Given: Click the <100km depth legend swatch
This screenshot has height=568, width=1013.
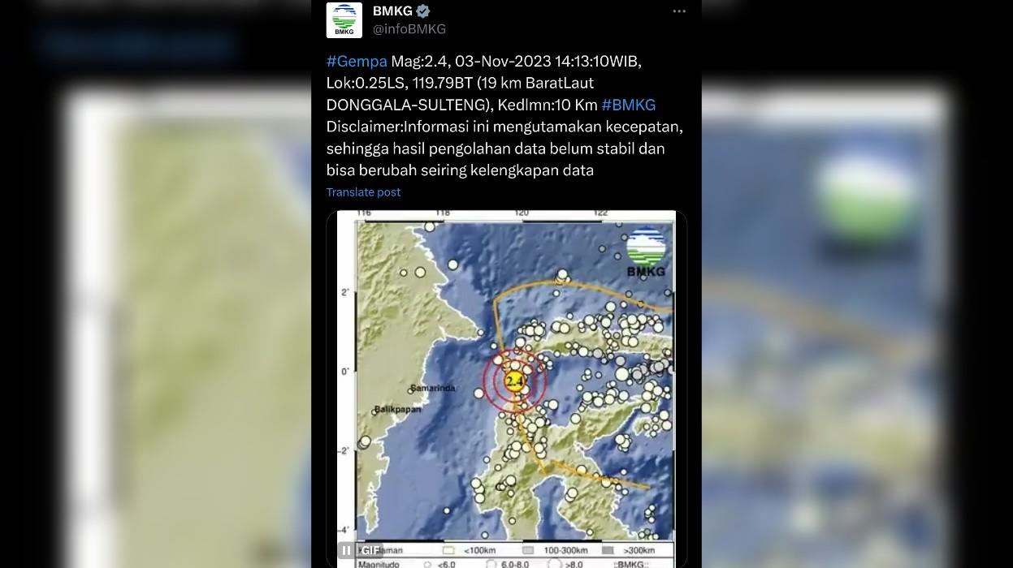Looking at the screenshot, I should pyautogui.click(x=448, y=551).
